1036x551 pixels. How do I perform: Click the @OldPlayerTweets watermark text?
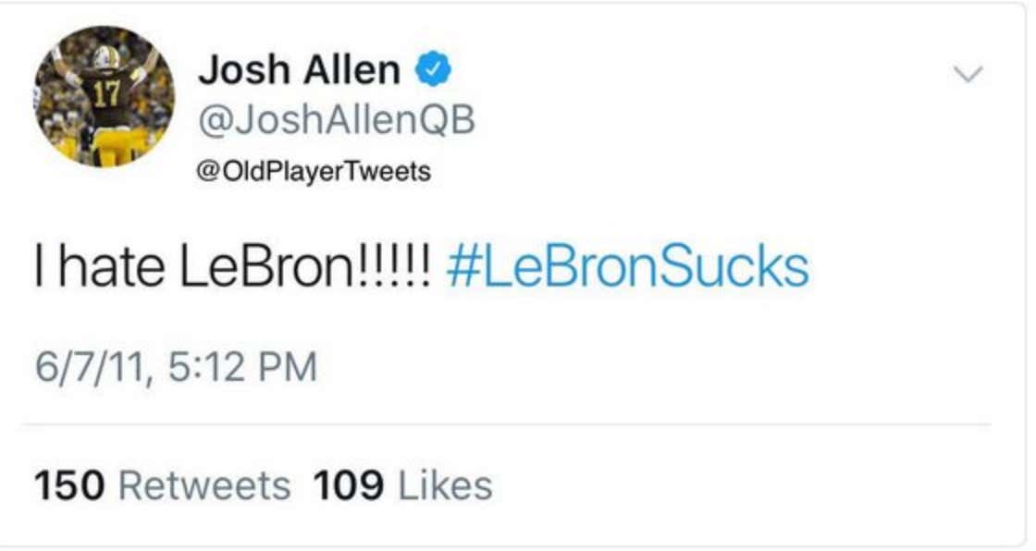[314, 172]
